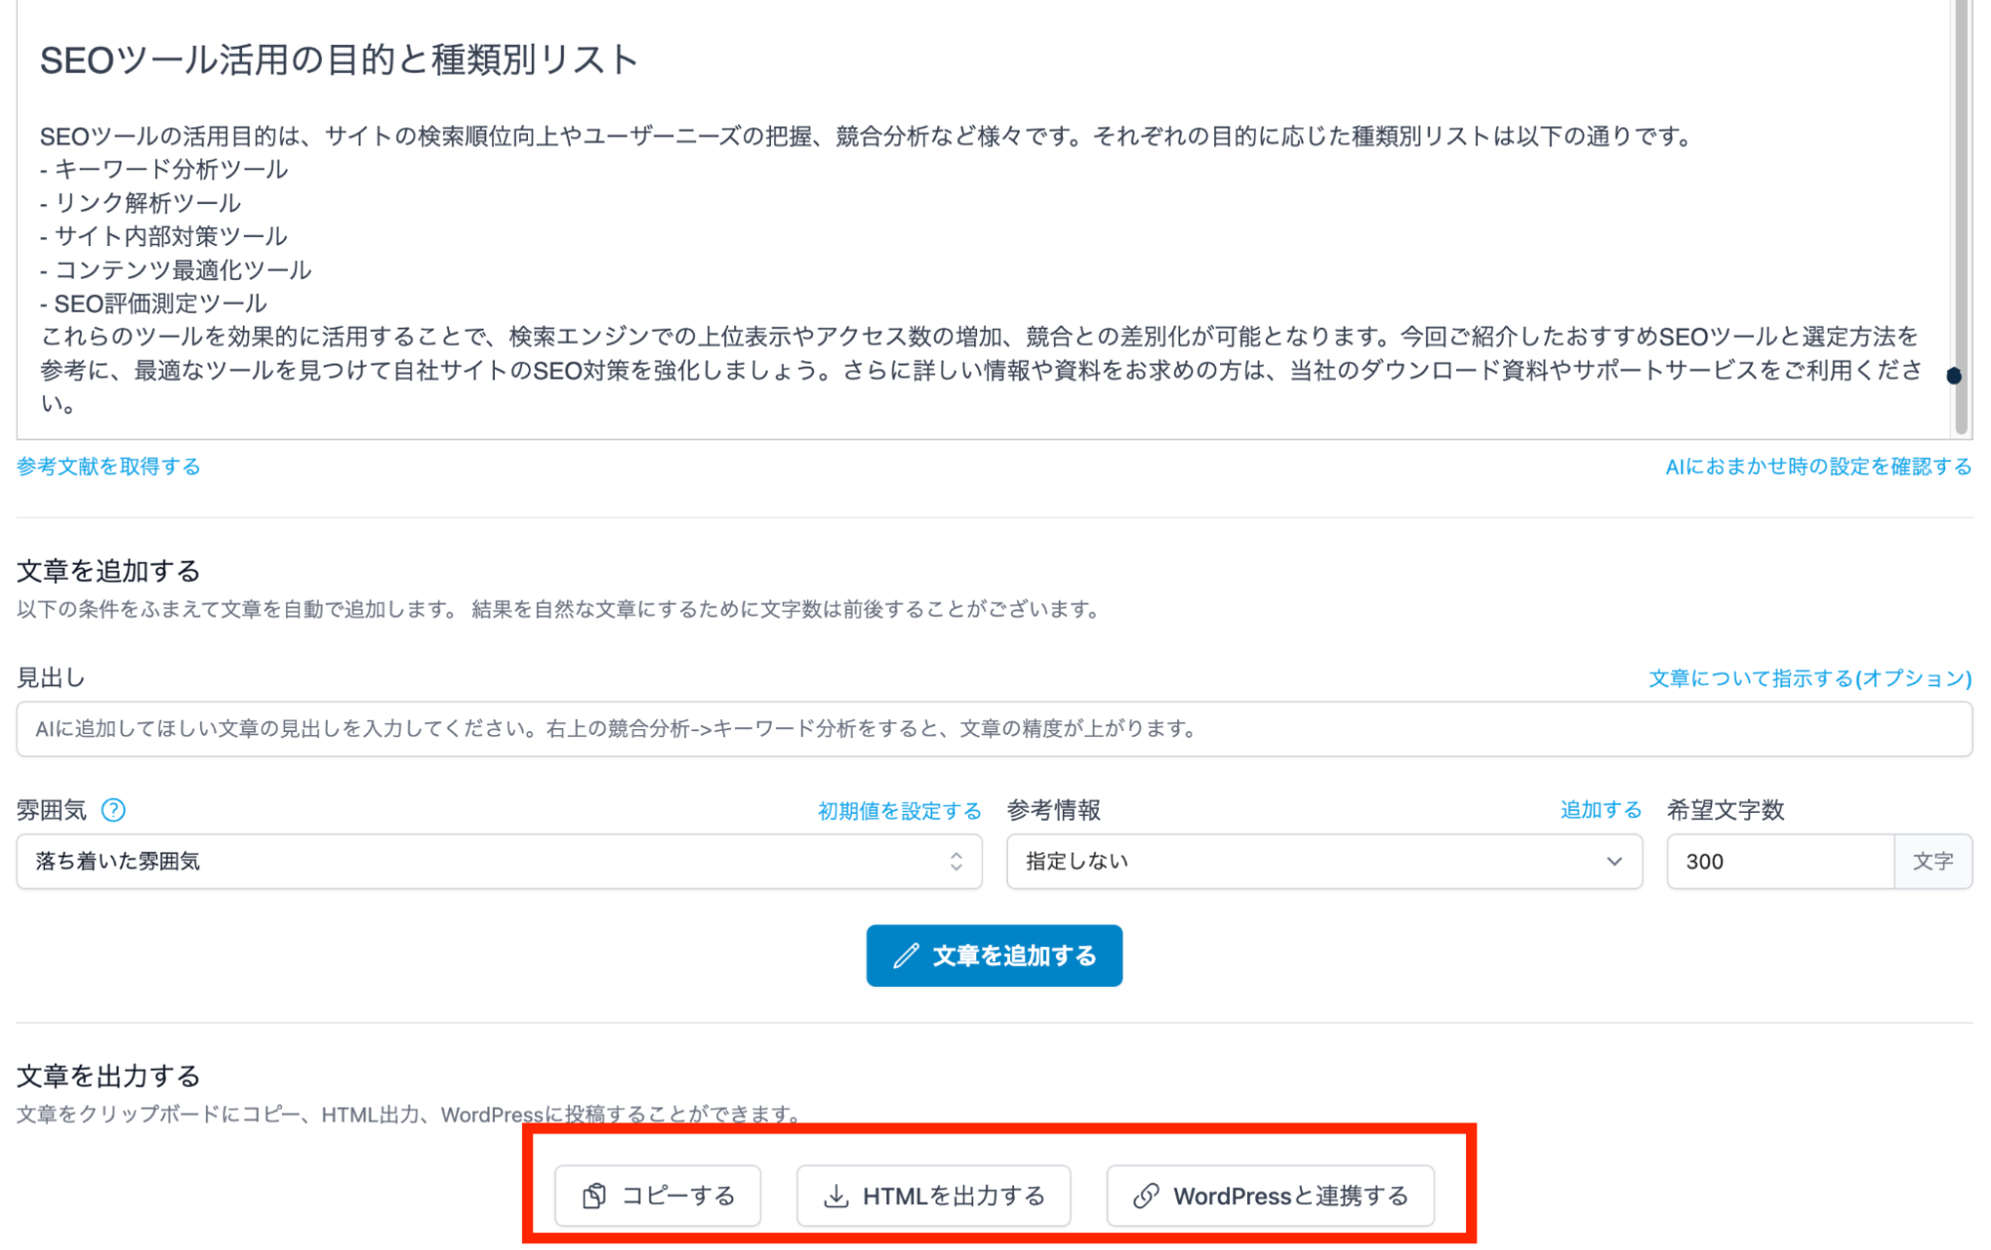Click 文章について指示する(オプション) link
The image size is (1991, 1250).
(x=1810, y=678)
